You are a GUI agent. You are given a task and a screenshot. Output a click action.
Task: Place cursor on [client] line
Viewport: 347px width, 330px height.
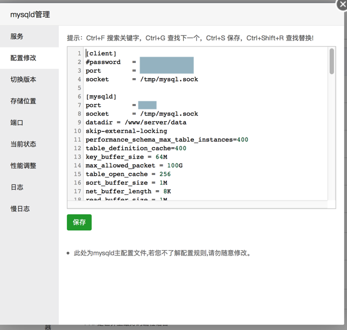pos(101,53)
